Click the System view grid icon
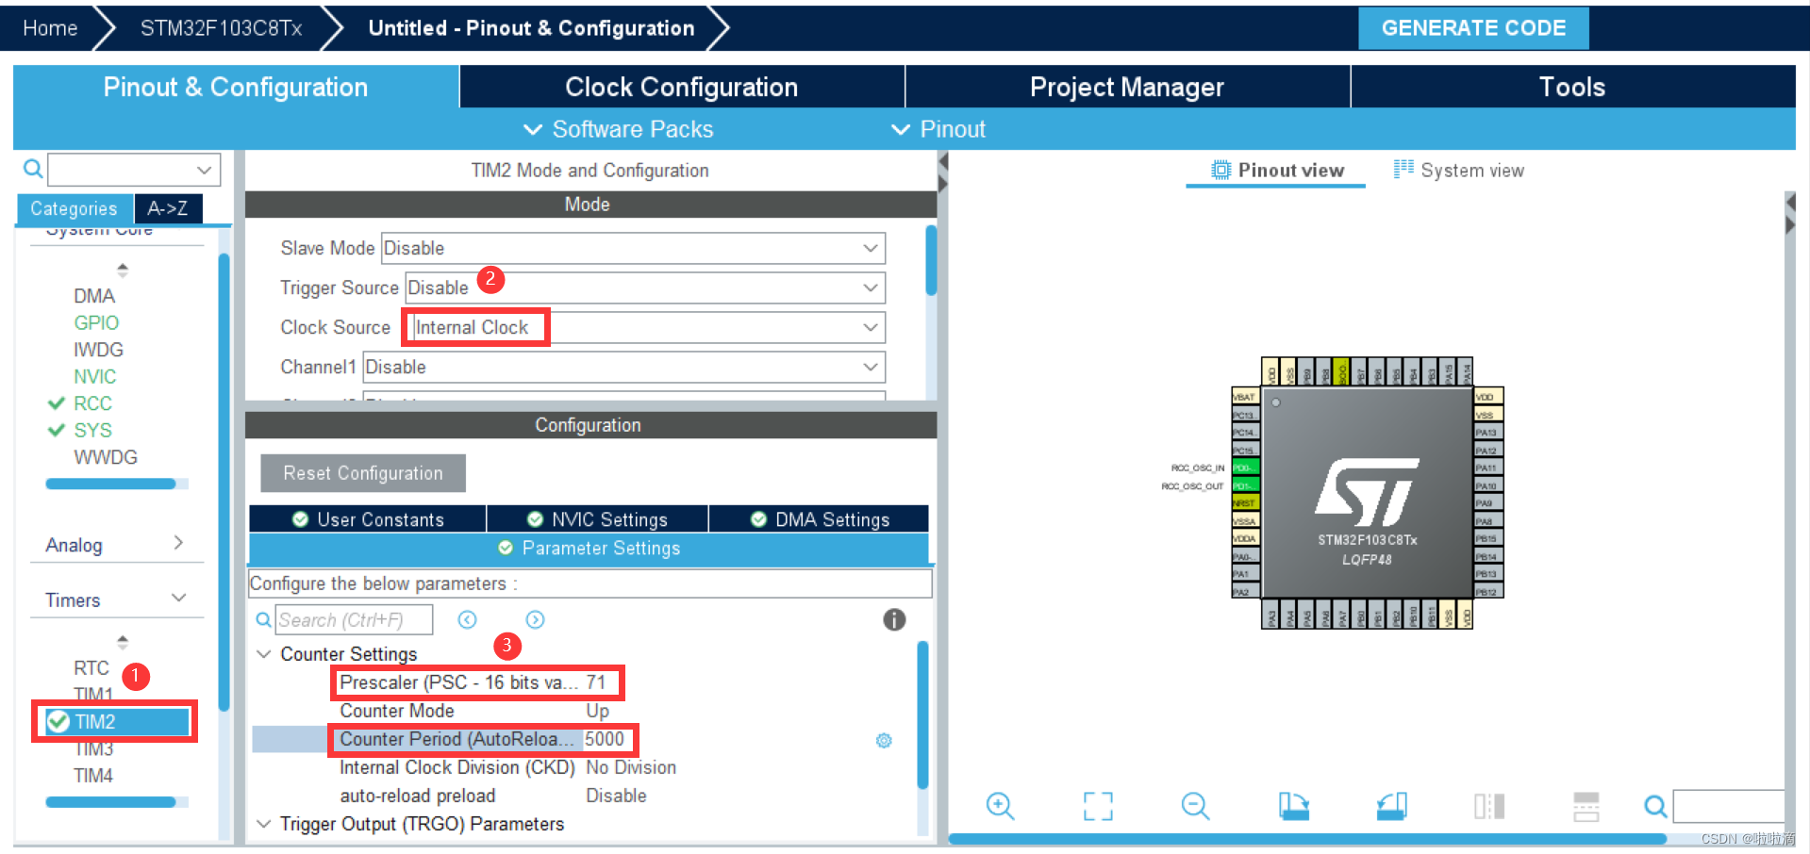 coord(1403,169)
